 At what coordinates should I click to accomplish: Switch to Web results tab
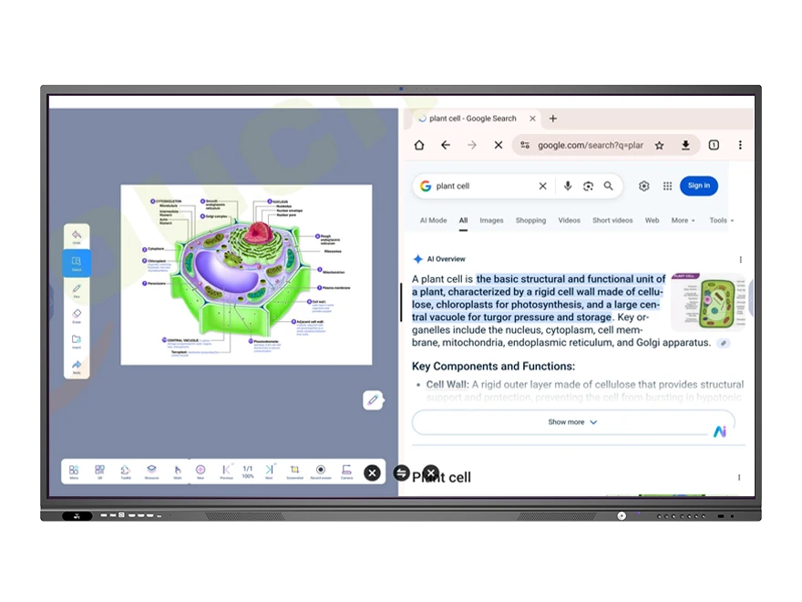point(653,221)
